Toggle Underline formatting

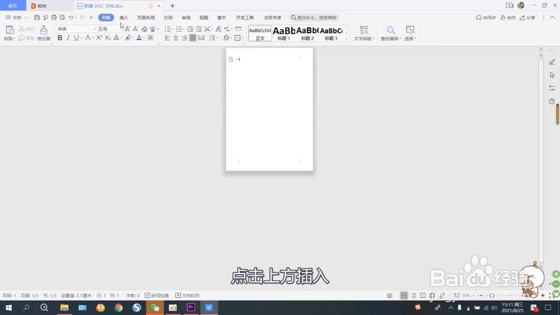76,38
